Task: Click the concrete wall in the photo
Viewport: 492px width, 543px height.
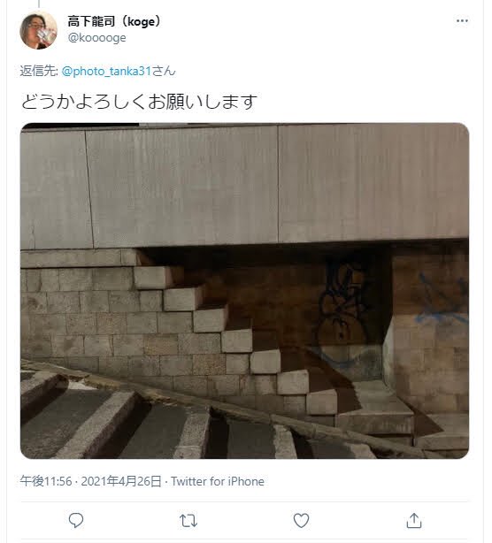Action: pyautogui.click(x=244, y=185)
